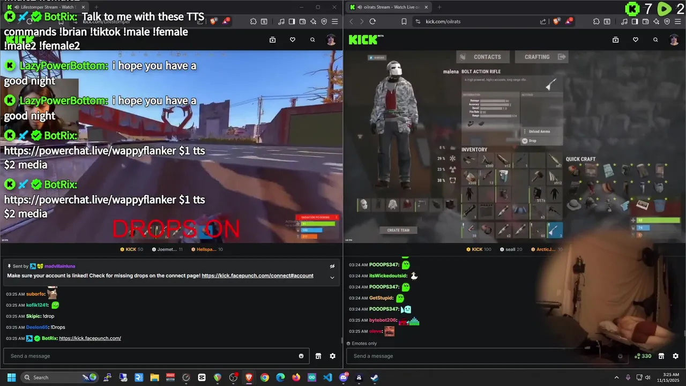The width and height of the screenshot is (686, 386).
Task: Open Kick browse icon on oilrats page
Action: tap(615, 40)
